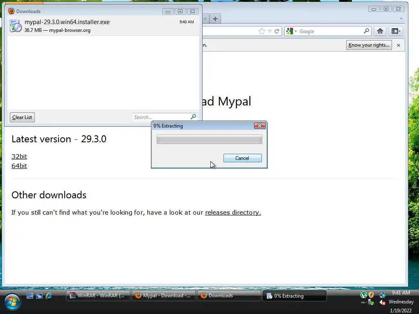
Task: Click the extraction progress bar
Action: coord(209,139)
